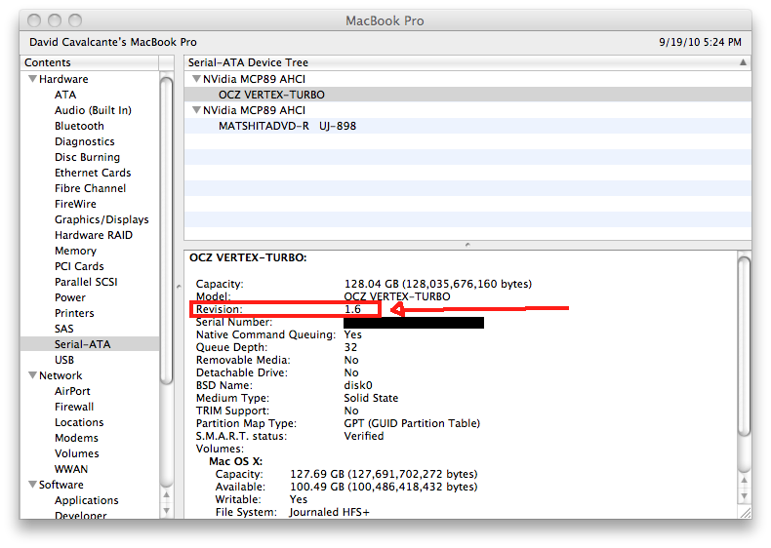The width and height of the screenshot is (771, 548).
Task: Select Printers item
Action: 74,313
